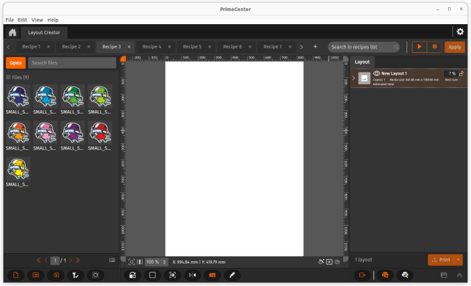471x286 pixels.
Task: Click the double chevron up icon
Action: [460, 275]
